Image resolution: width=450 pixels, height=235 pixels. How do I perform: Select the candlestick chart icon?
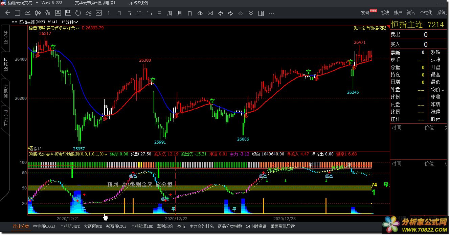click(x=38, y=13)
